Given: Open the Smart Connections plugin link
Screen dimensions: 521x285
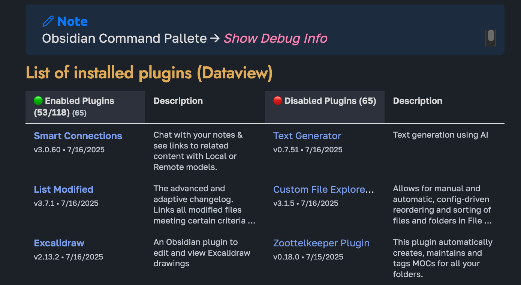Looking at the screenshot, I should pyautogui.click(x=78, y=136).
